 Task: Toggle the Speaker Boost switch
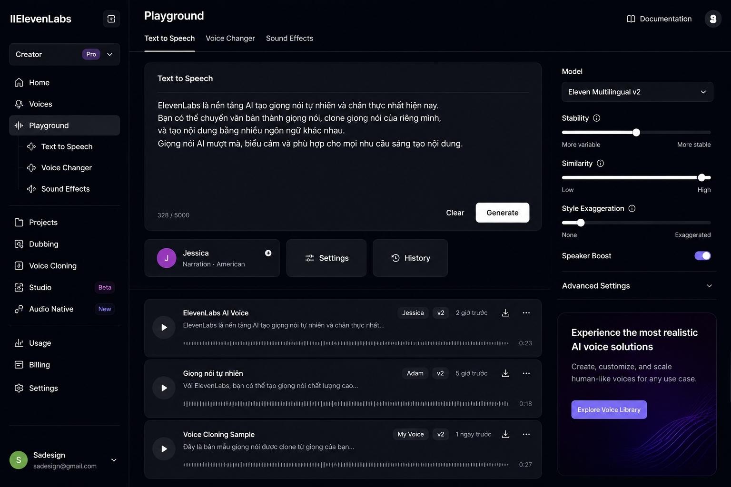[x=702, y=256]
